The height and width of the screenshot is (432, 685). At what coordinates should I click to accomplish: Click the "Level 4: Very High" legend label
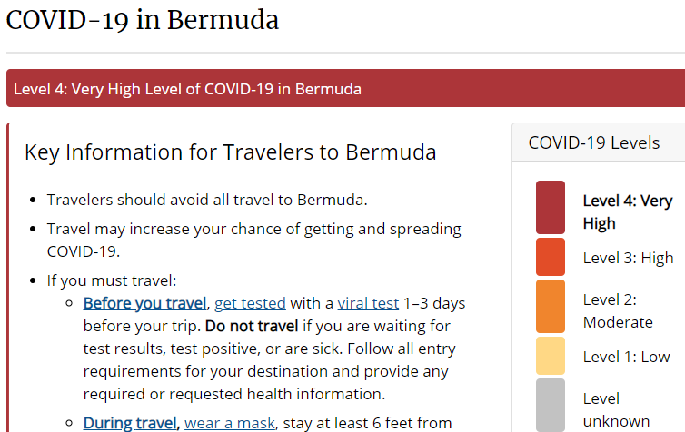click(x=627, y=211)
